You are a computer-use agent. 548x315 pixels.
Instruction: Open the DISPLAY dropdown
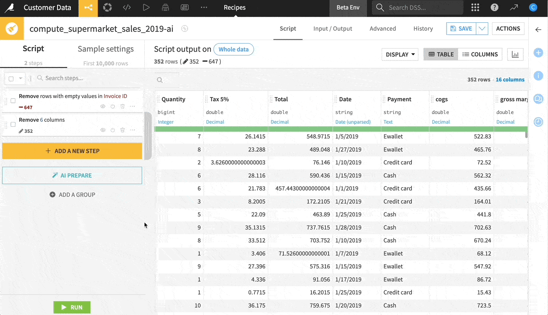coord(400,54)
